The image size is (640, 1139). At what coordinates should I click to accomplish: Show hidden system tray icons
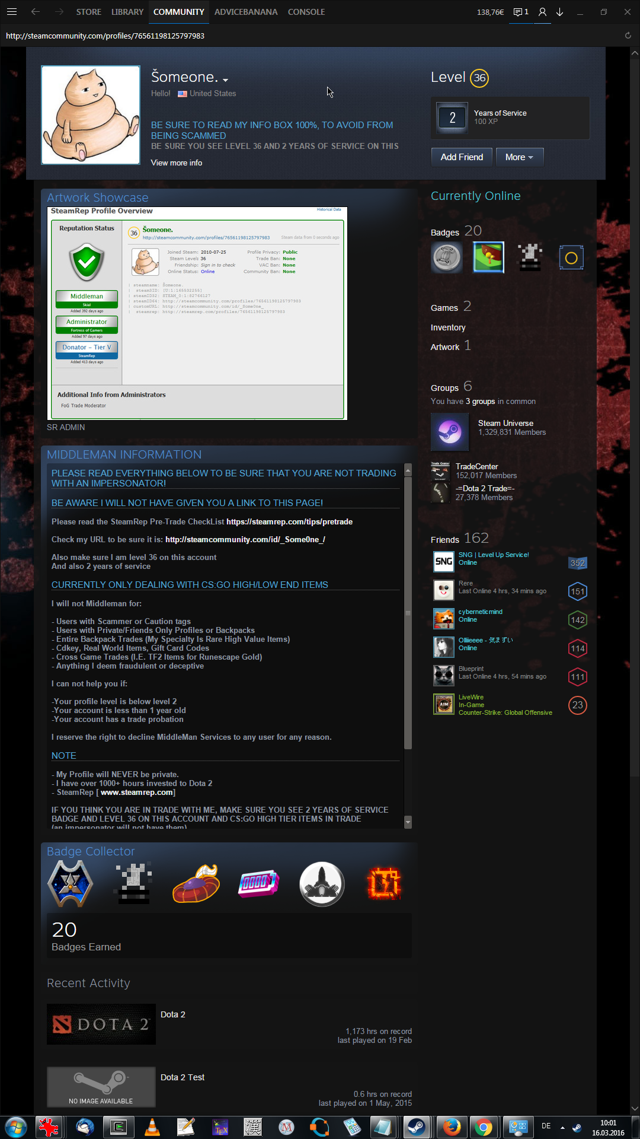(x=562, y=1127)
